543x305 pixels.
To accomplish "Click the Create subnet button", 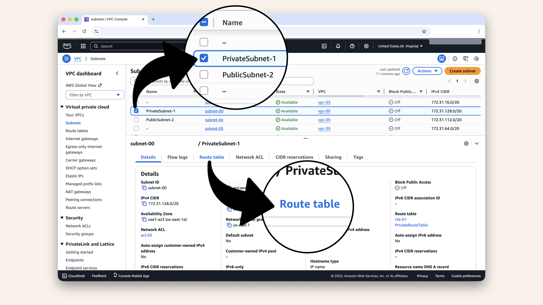I will click(462, 71).
